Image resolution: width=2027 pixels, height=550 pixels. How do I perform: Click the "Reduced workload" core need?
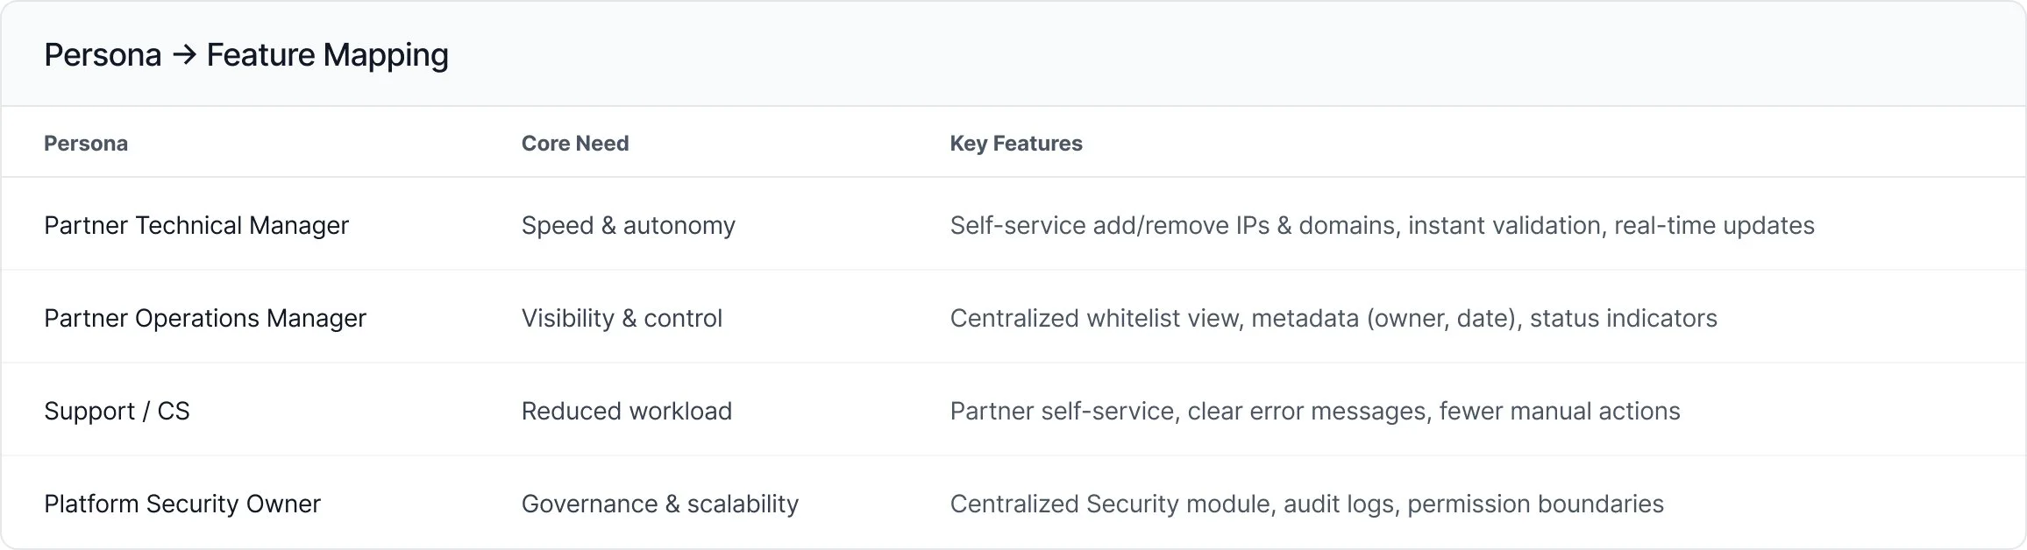tap(627, 412)
